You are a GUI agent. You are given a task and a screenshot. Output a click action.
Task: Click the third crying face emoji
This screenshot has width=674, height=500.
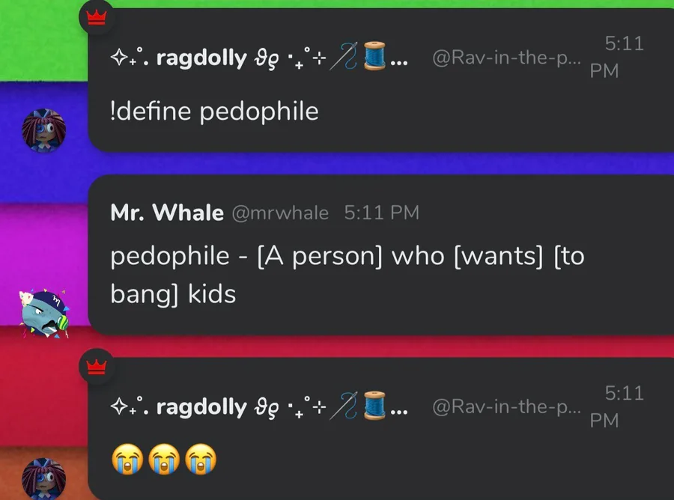pyautogui.click(x=201, y=459)
